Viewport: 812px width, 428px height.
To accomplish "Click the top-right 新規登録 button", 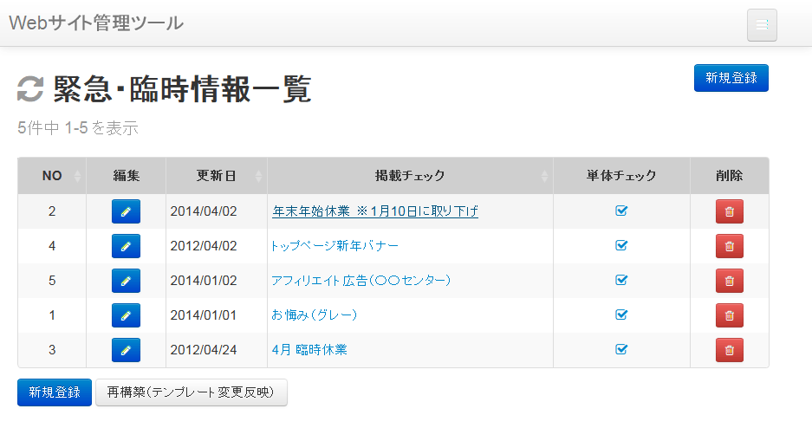I will (x=731, y=78).
